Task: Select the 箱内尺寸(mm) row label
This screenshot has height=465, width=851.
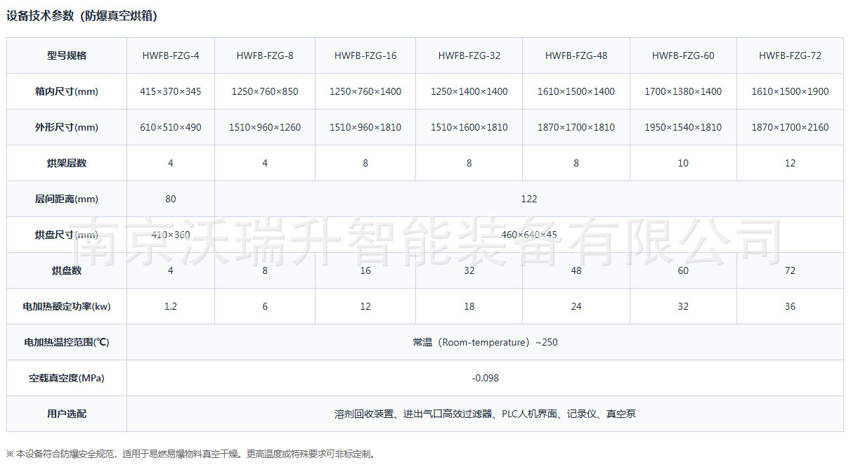Action: click(67, 91)
